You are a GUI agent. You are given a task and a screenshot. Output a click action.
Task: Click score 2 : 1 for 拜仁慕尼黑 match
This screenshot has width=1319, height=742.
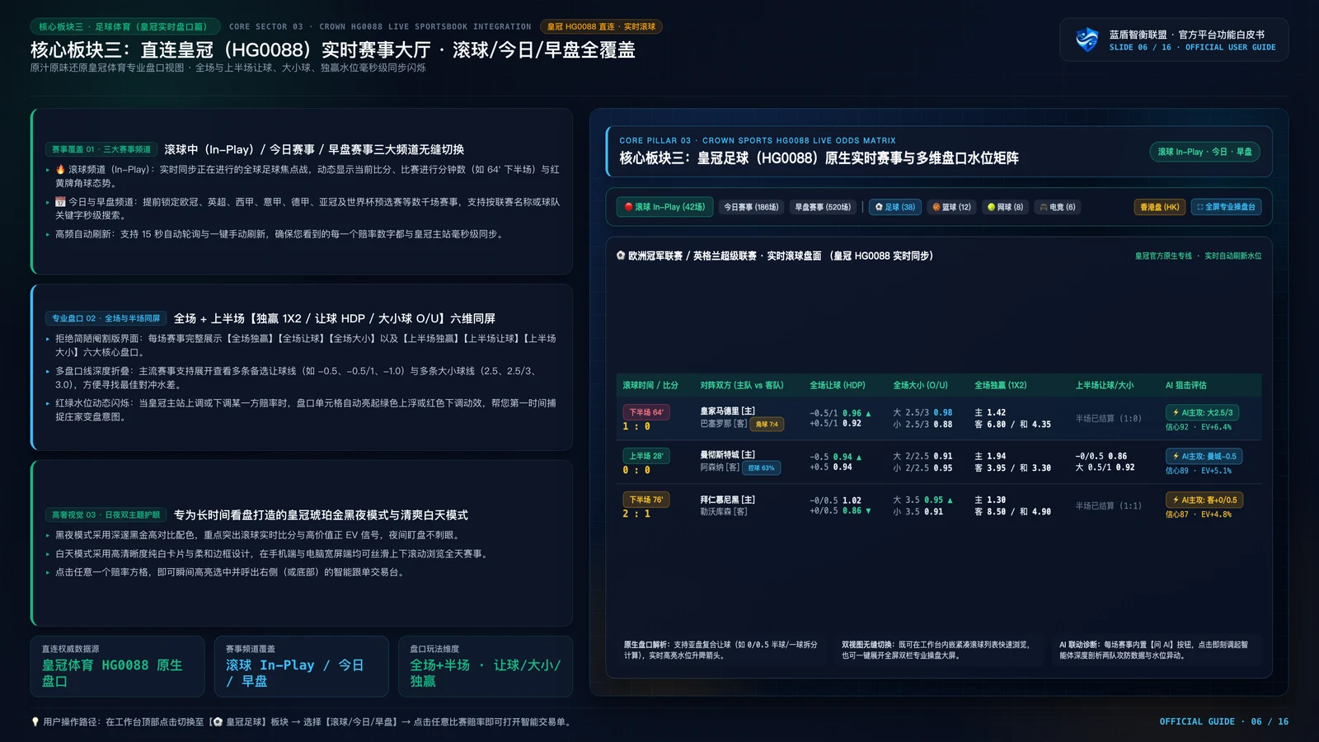coord(636,514)
